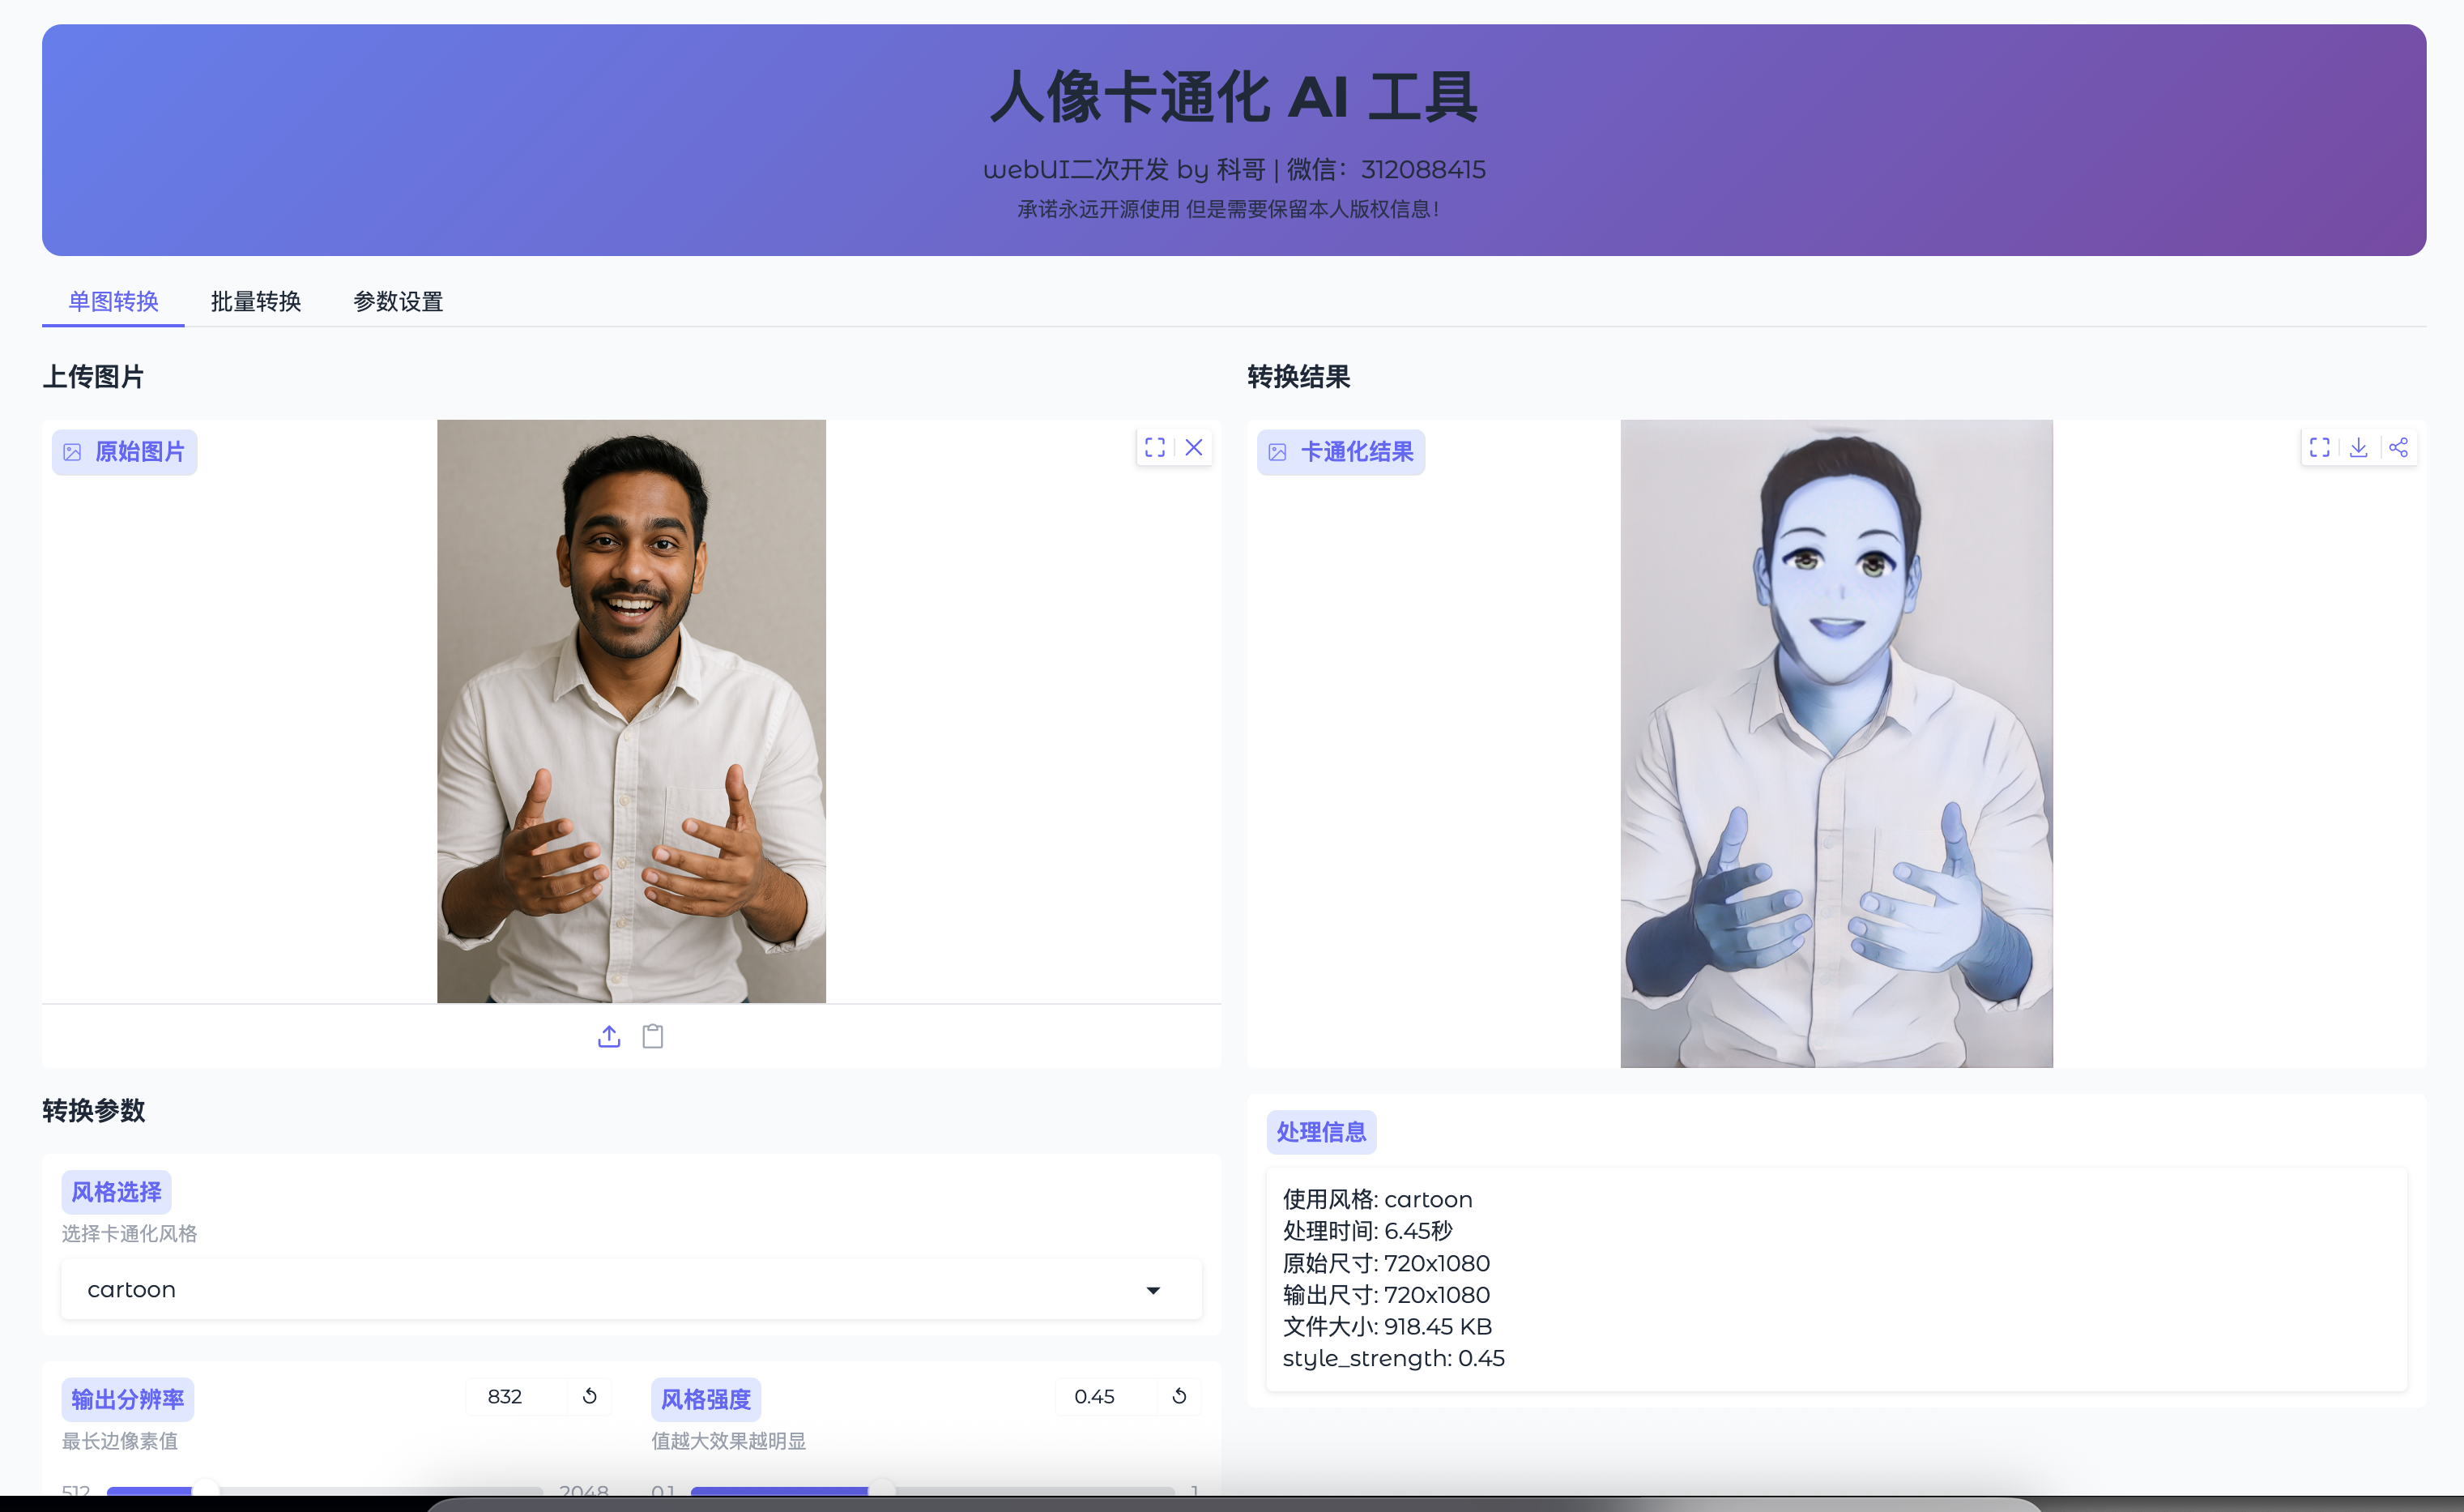Click the cartoonized result image
The width and height of the screenshot is (2464, 1512).
[x=1836, y=742]
